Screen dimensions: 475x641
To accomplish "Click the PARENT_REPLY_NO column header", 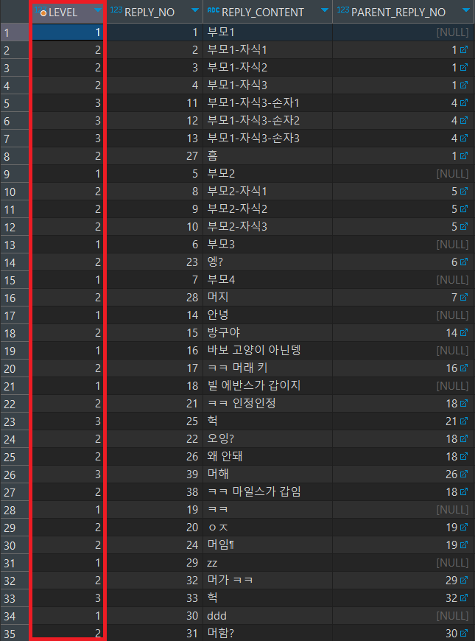I will pyautogui.click(x=403, y=12).
